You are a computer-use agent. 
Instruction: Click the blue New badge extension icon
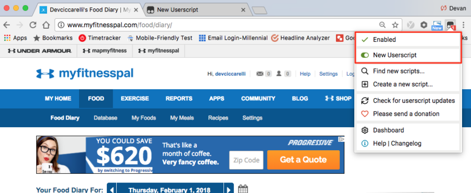(x=437, y=25)
